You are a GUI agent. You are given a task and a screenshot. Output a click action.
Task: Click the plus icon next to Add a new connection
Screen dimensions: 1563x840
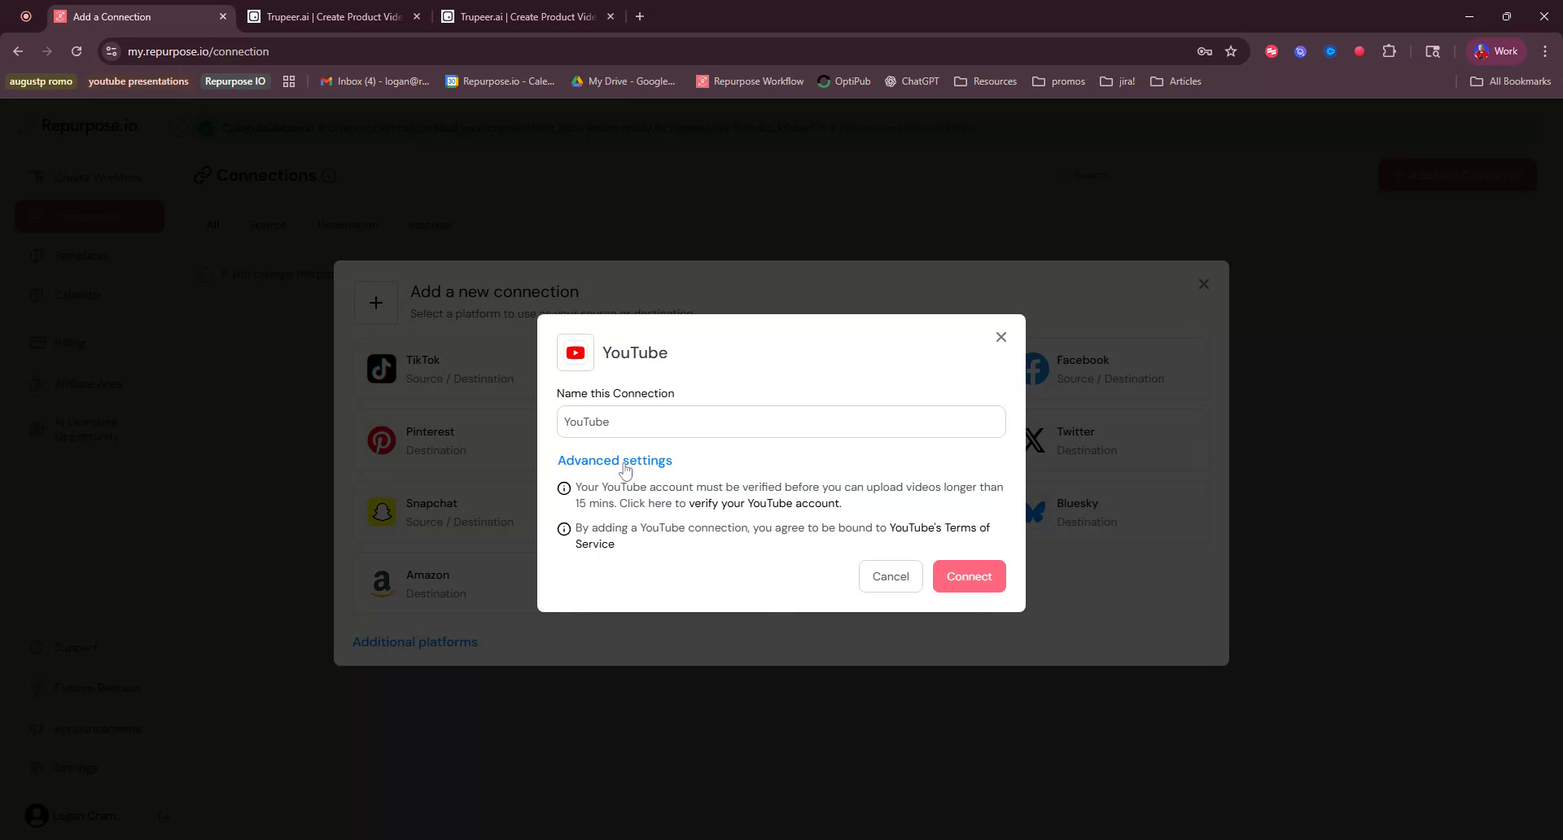point(375,302)
